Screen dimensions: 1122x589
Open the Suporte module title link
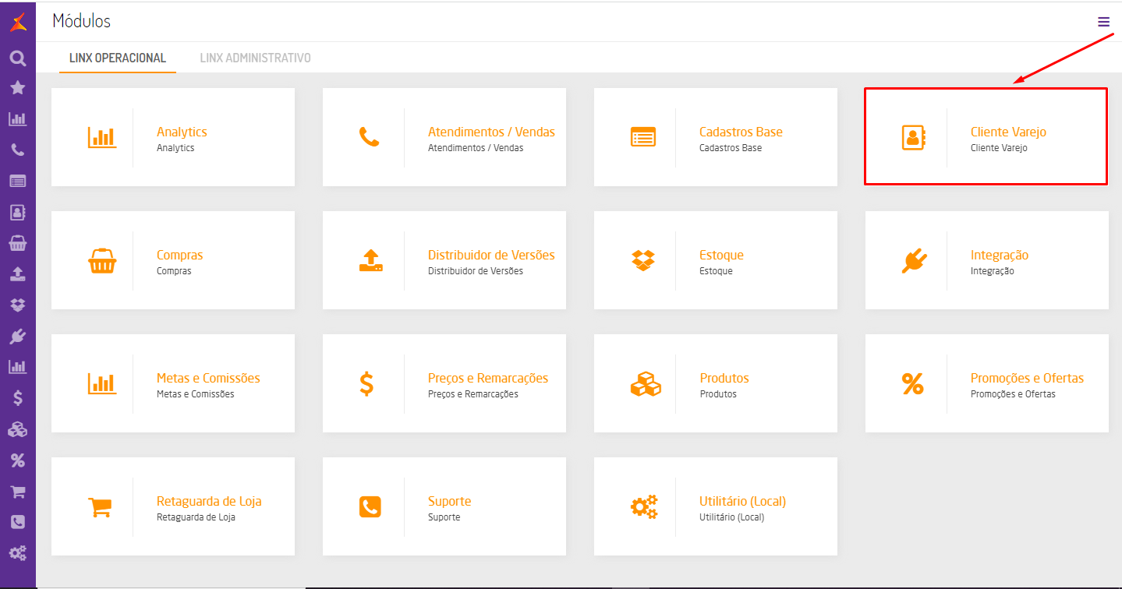coord(450,501)
